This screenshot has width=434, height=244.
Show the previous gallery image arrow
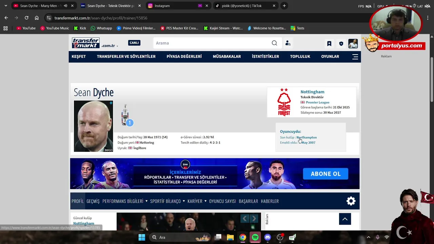pos(245,219)
